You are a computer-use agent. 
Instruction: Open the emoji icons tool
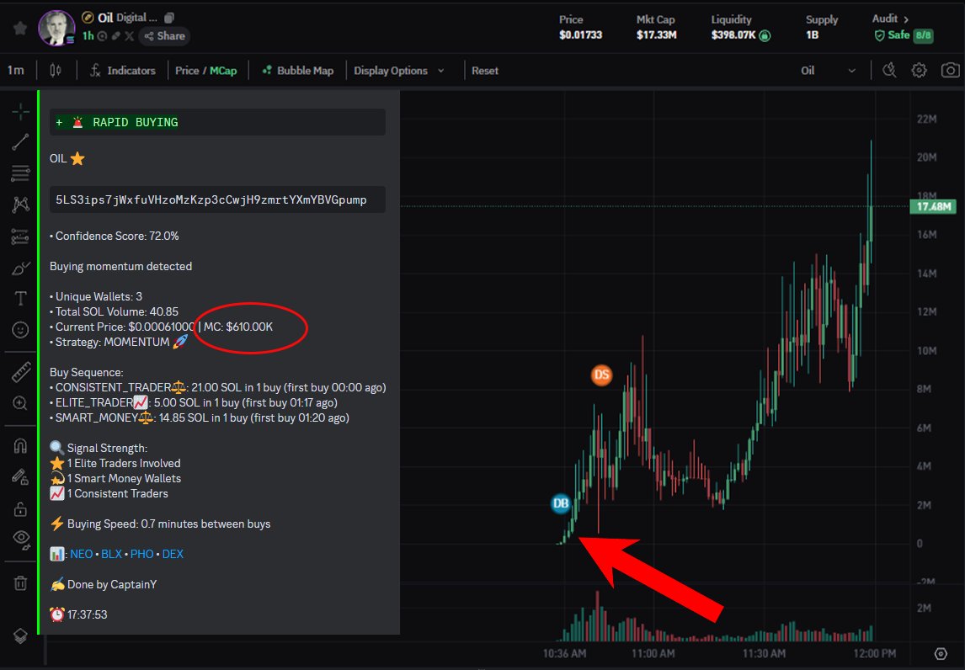pos(20,331)
